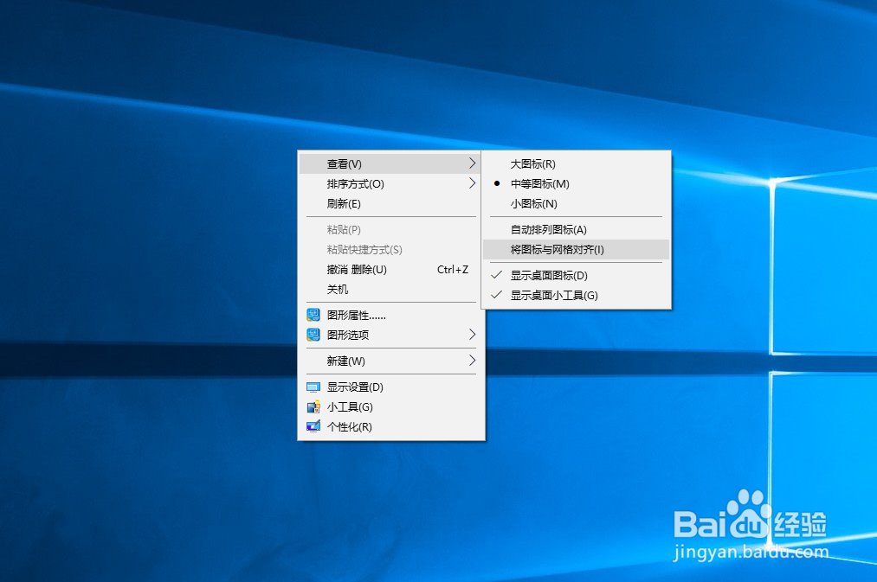Expand the 查看(V) submenu arrow
Screen dimensions: 877x582
click(x=472, y=163)
